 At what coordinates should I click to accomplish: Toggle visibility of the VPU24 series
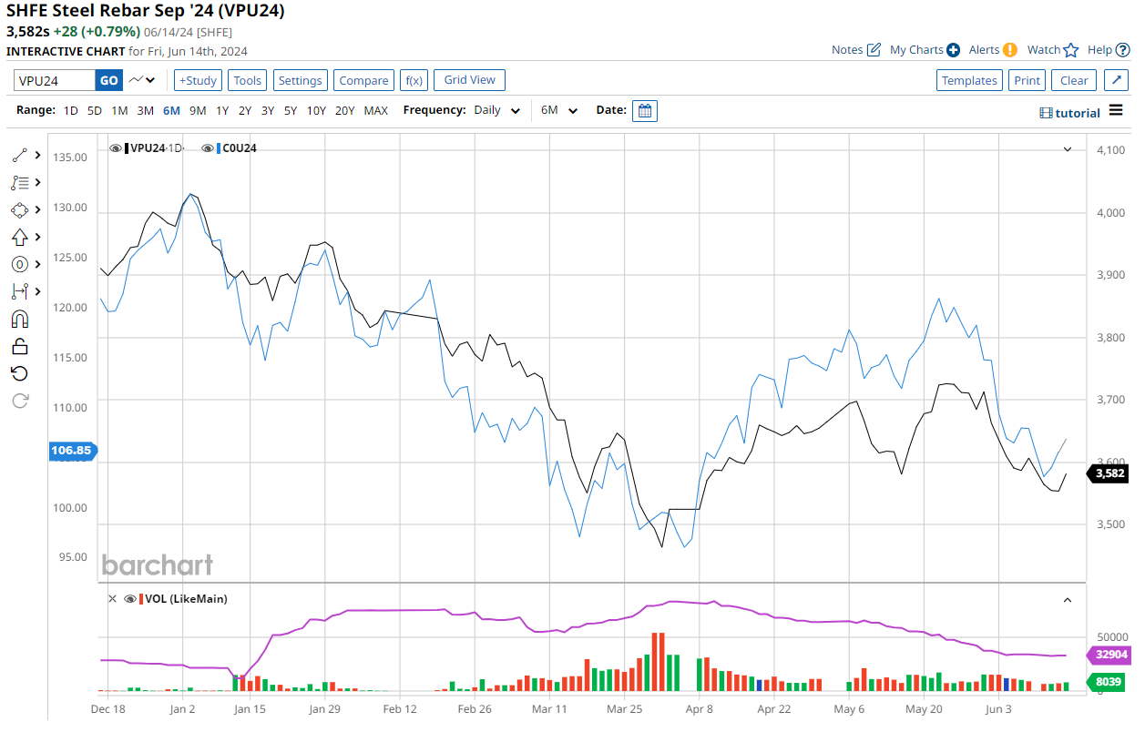(115, 148)
